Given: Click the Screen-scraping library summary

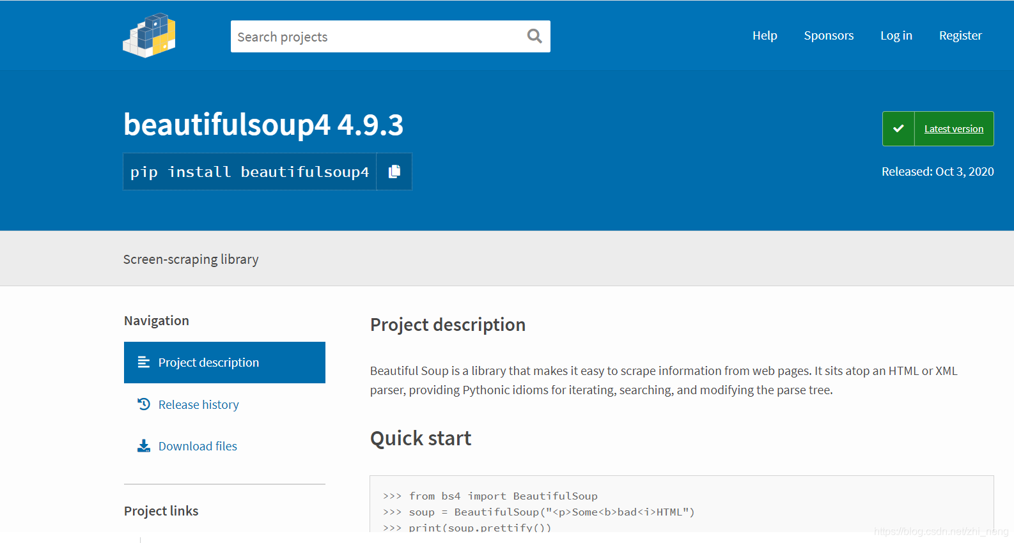Looking at the screenshot, I should 191,259.
